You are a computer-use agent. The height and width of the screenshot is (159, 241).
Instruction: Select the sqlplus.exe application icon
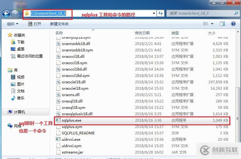58,120
